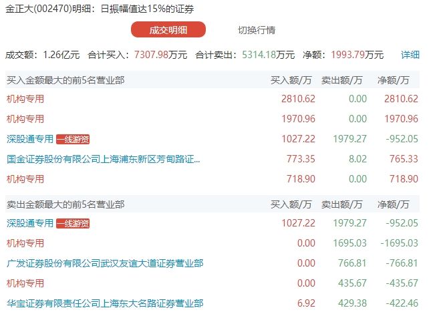Click the net amount -766.81 cell
The width and height of the screenshot is (433, 316).
(x=402, y=263)
